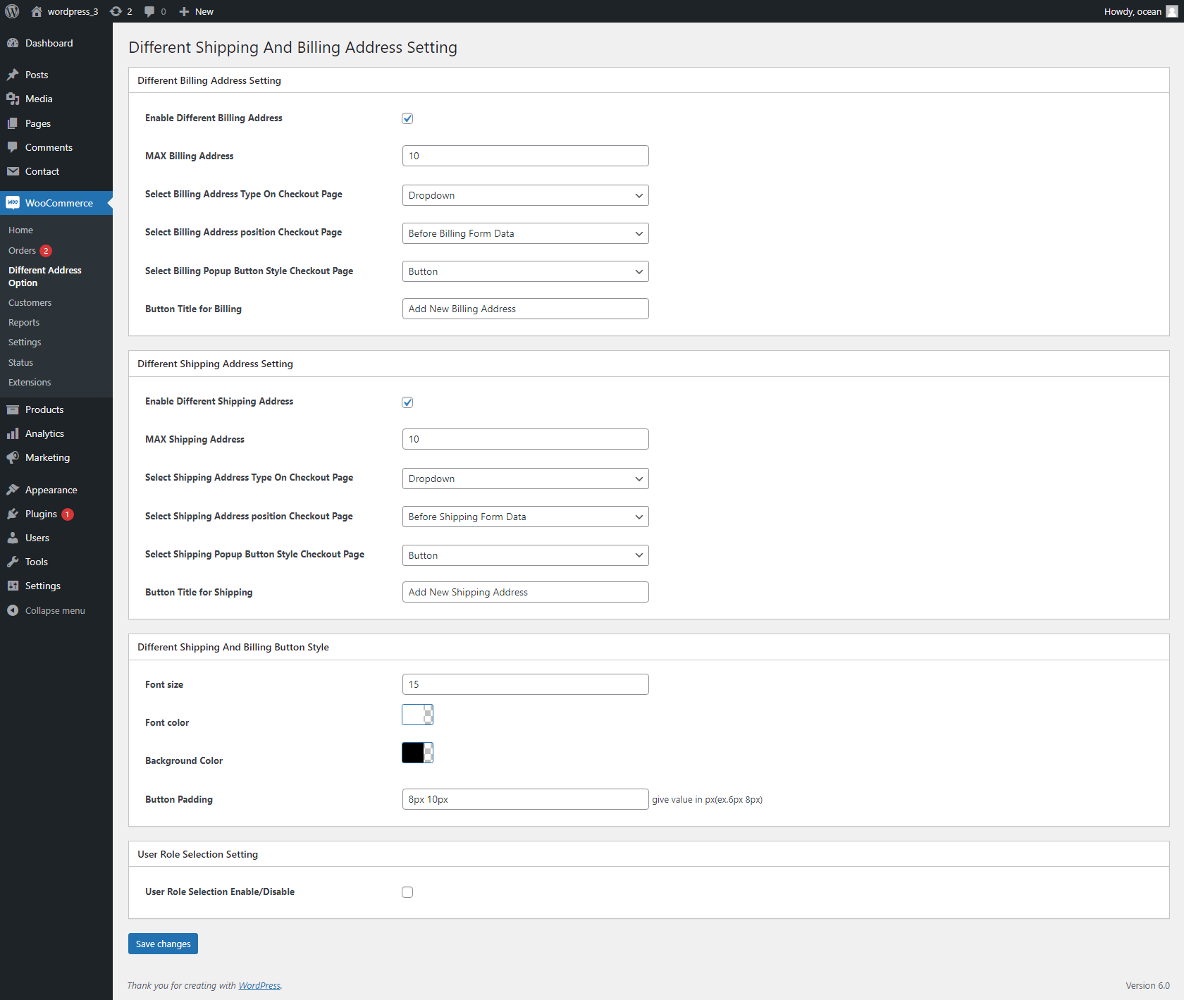The width and height of the screenshot is (1184, 1000).
Task: Collapse the admin sidebar menu
Action: click(53, 610)
